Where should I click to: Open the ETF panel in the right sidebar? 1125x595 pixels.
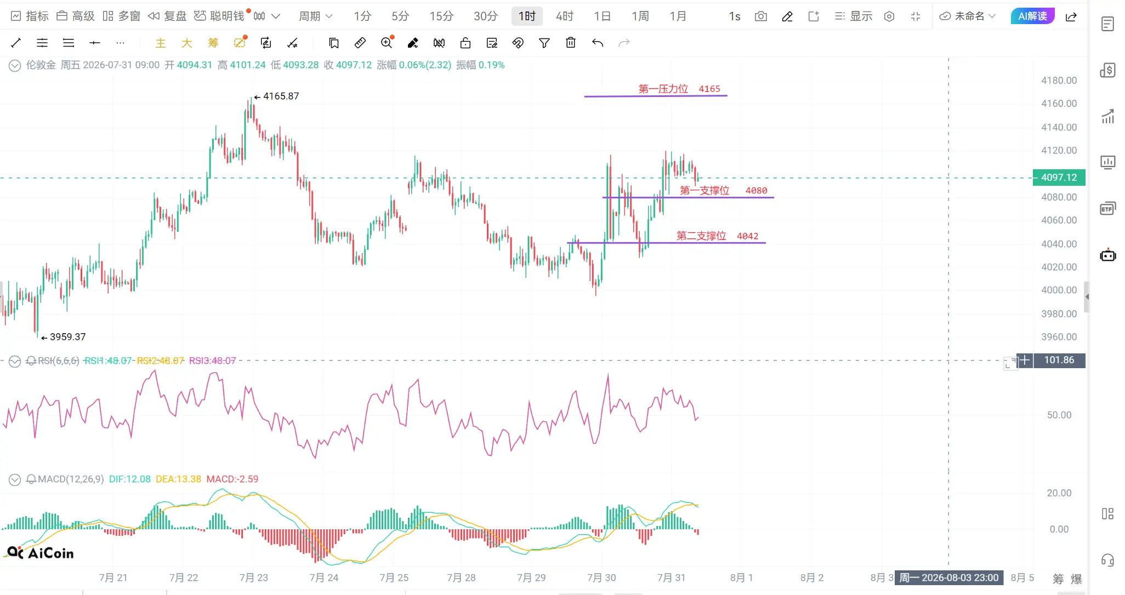[x=1108, y=209]
